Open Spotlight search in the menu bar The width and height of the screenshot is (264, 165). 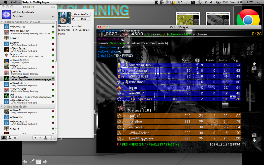258,2
